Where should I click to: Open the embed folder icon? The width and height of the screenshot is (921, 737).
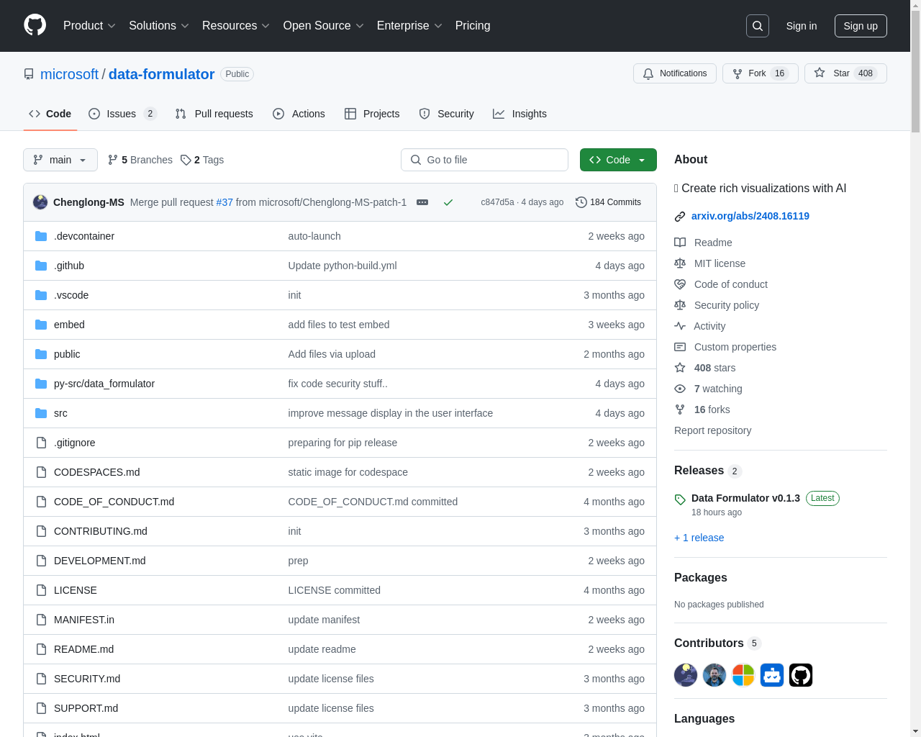(41, 325)
